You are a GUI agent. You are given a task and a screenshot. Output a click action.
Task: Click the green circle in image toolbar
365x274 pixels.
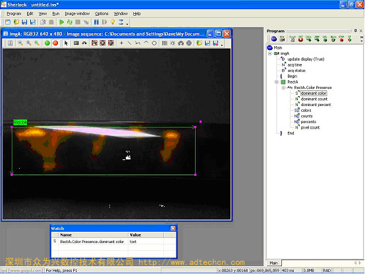point(47,43)
